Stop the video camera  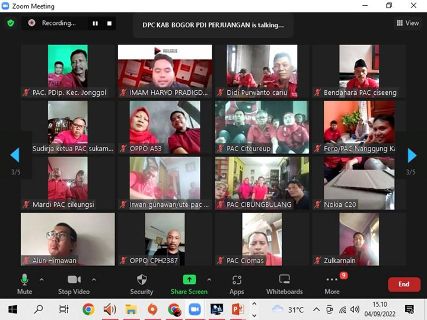74,283
